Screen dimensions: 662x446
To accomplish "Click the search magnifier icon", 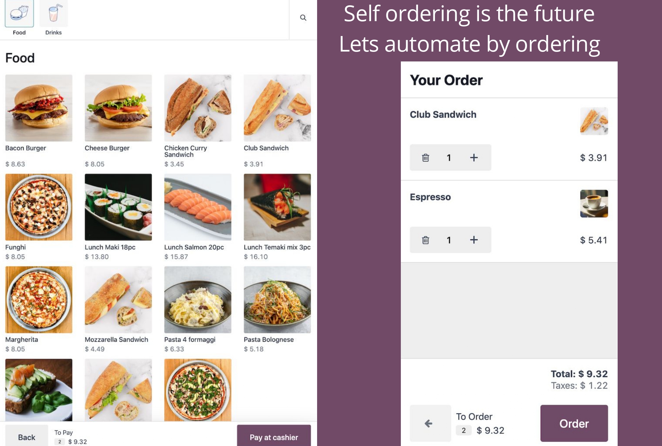I will (303, 18).
